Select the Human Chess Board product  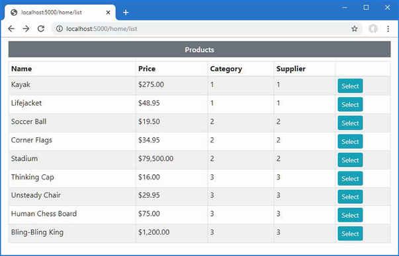pos(350,215)
